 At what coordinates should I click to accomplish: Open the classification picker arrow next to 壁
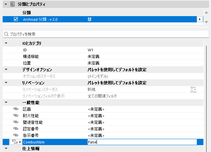coord(200,19)
